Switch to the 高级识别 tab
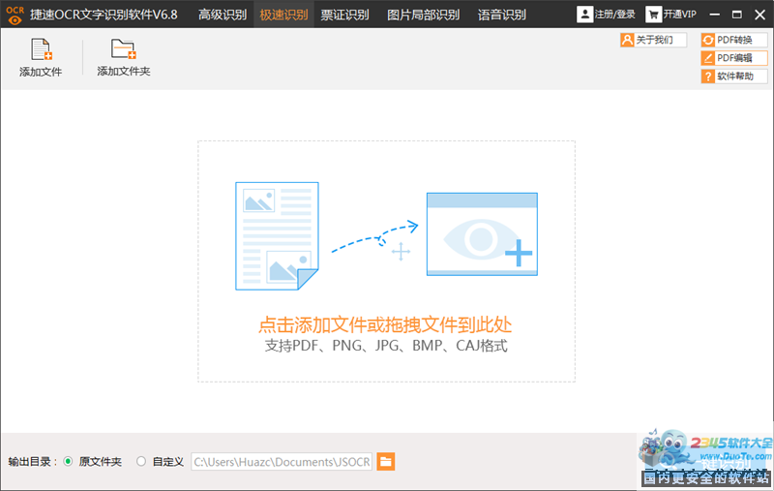Image resolution: width=774 pixels, height=491 pixels. [223, 15]
